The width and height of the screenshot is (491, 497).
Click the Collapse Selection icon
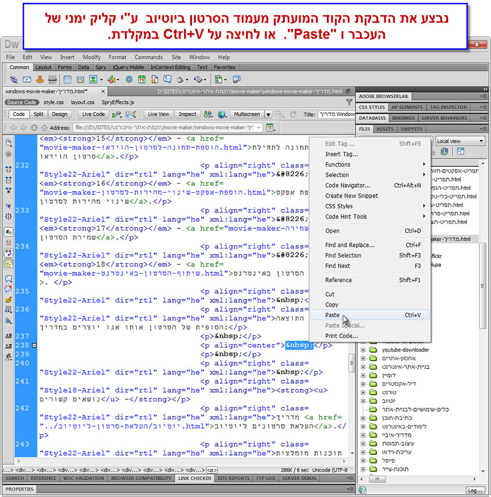[8, 180]
